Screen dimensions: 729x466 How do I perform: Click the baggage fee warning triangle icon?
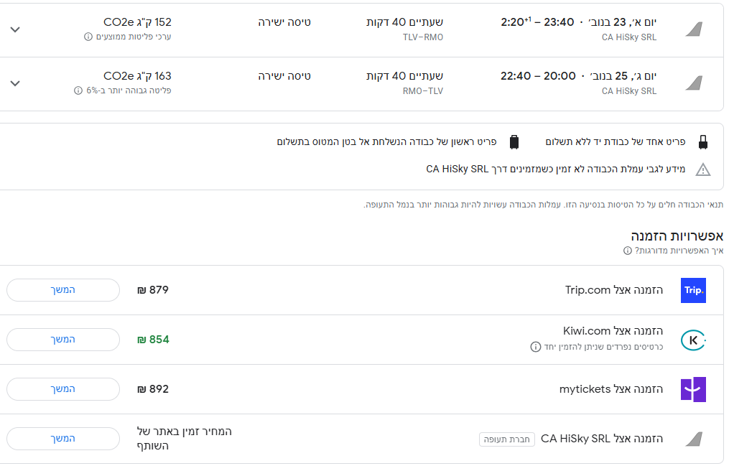[702, 169]
